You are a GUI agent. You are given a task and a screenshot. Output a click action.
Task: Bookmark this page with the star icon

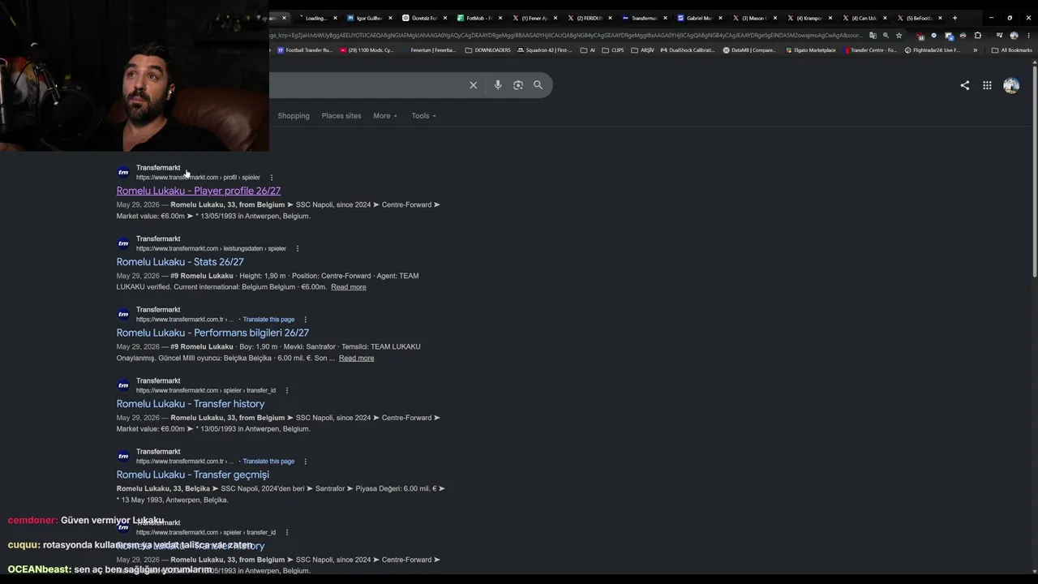(x=899, y=36)
